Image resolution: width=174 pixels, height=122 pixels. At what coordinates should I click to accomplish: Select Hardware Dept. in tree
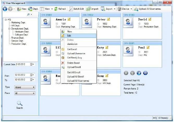click(x=22, y=32)
